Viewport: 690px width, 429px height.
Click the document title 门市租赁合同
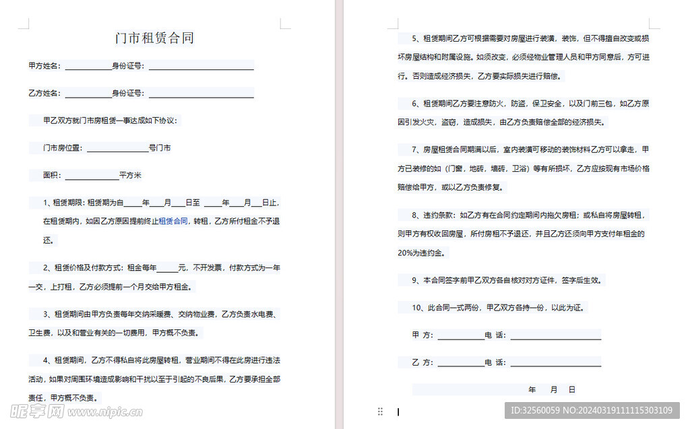point(154,38)
